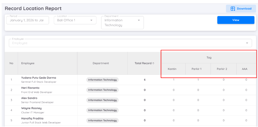The image size is (258, 127).
Task: Click Information Technology chip in Wayne Rooney row
Action: (x=102, y=110)
